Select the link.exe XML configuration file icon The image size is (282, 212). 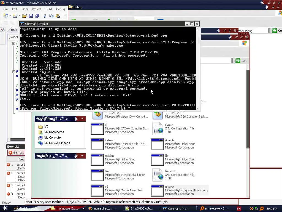pos(158,175)
